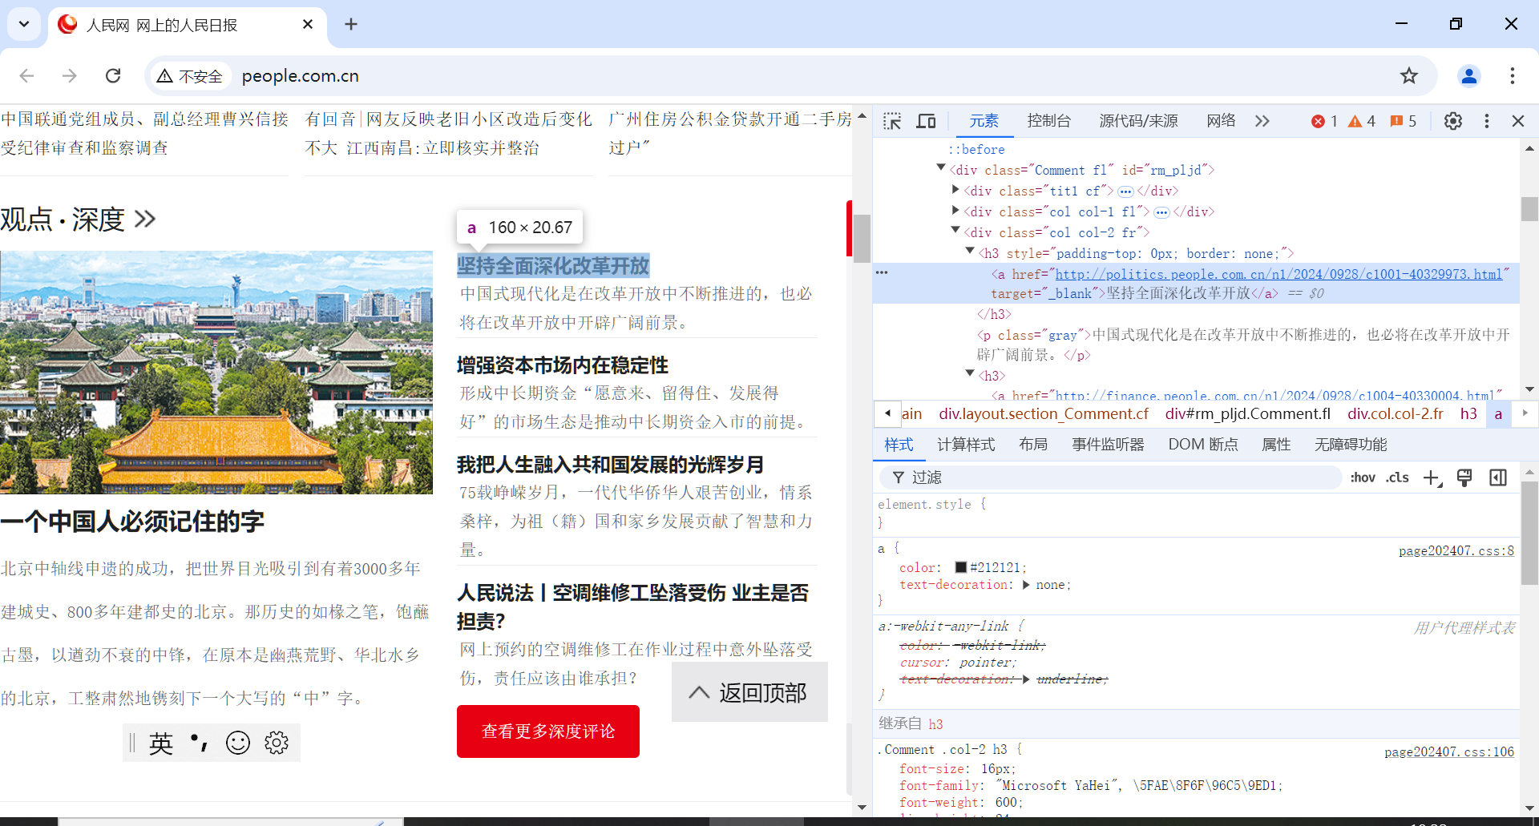Close the 人民网 browser tab
1539x826 pixels.
click(x=308, y=24)
